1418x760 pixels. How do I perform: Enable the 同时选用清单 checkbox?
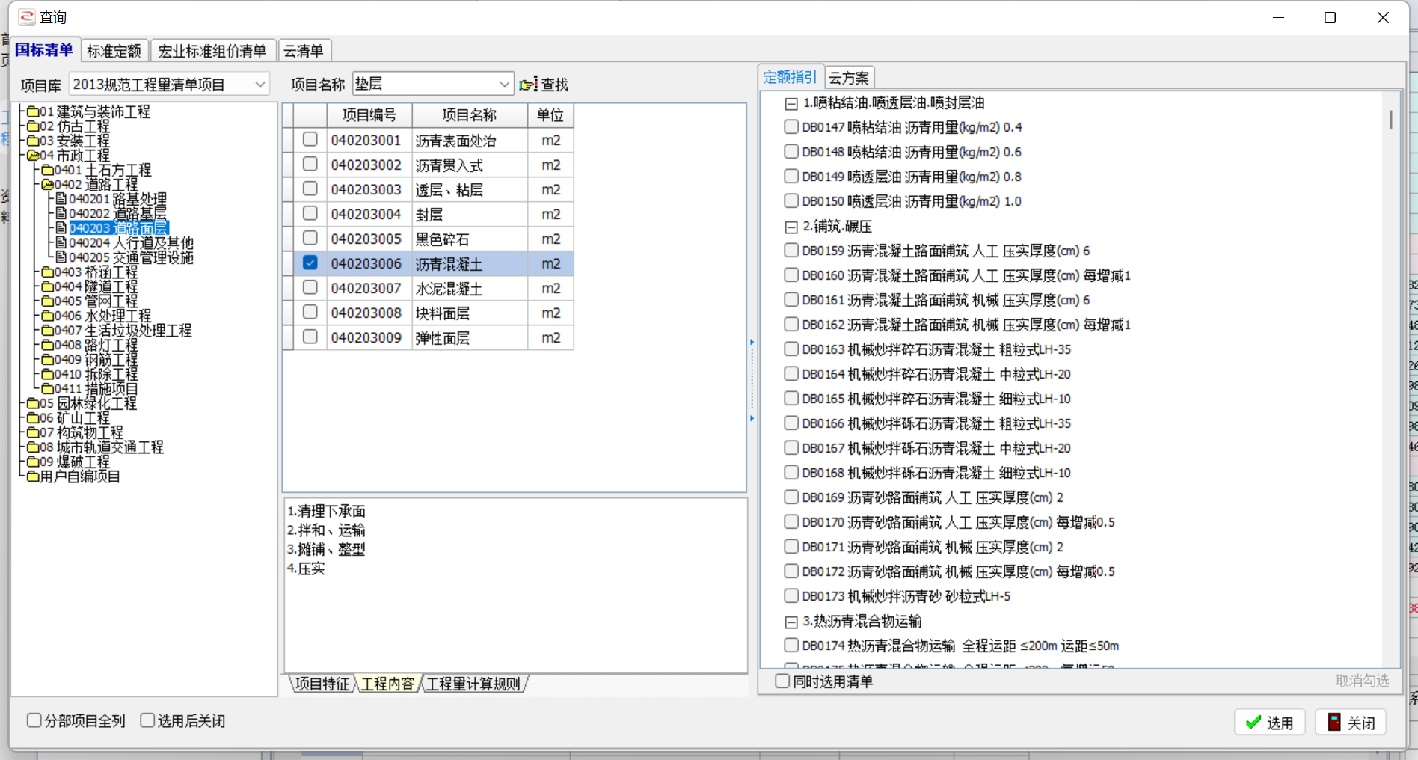click(x=782, y=681)
